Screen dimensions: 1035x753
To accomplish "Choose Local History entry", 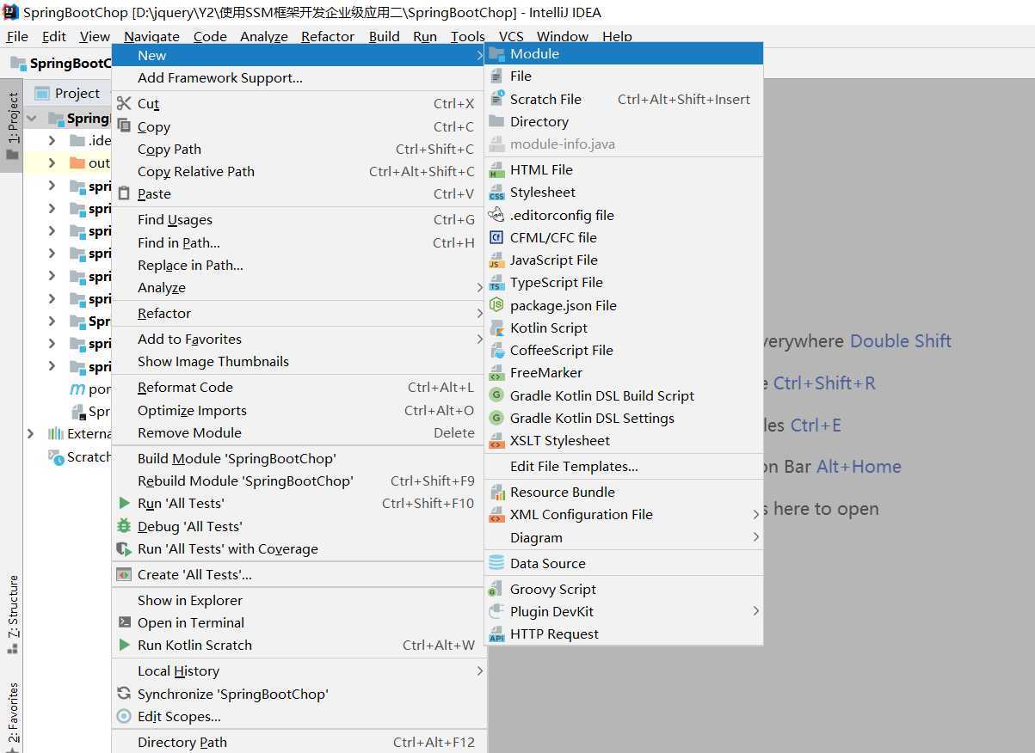I will tap(299, 671).
